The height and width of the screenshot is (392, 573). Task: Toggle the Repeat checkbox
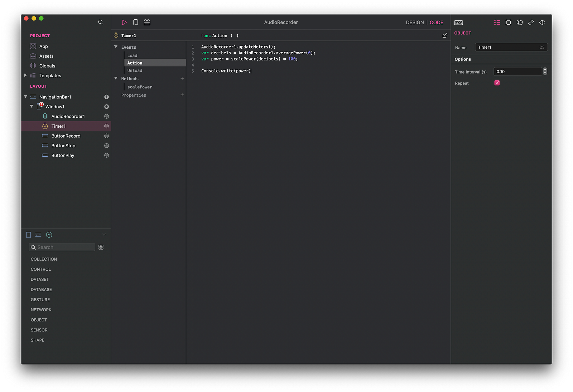[x=497, y=83]
